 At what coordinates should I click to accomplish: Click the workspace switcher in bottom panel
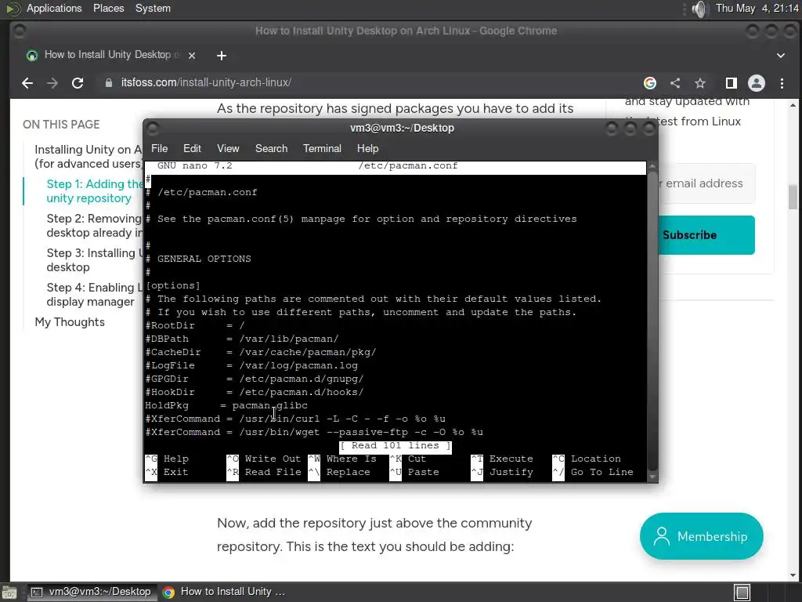pyautogui.click(x=742, y=593)
